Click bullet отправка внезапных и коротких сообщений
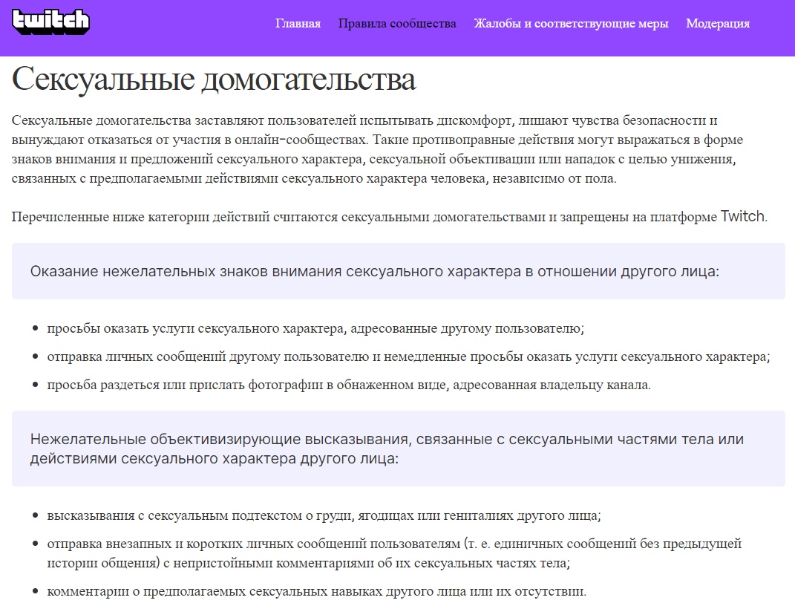795x609 pixels. (x=394, y=553)
